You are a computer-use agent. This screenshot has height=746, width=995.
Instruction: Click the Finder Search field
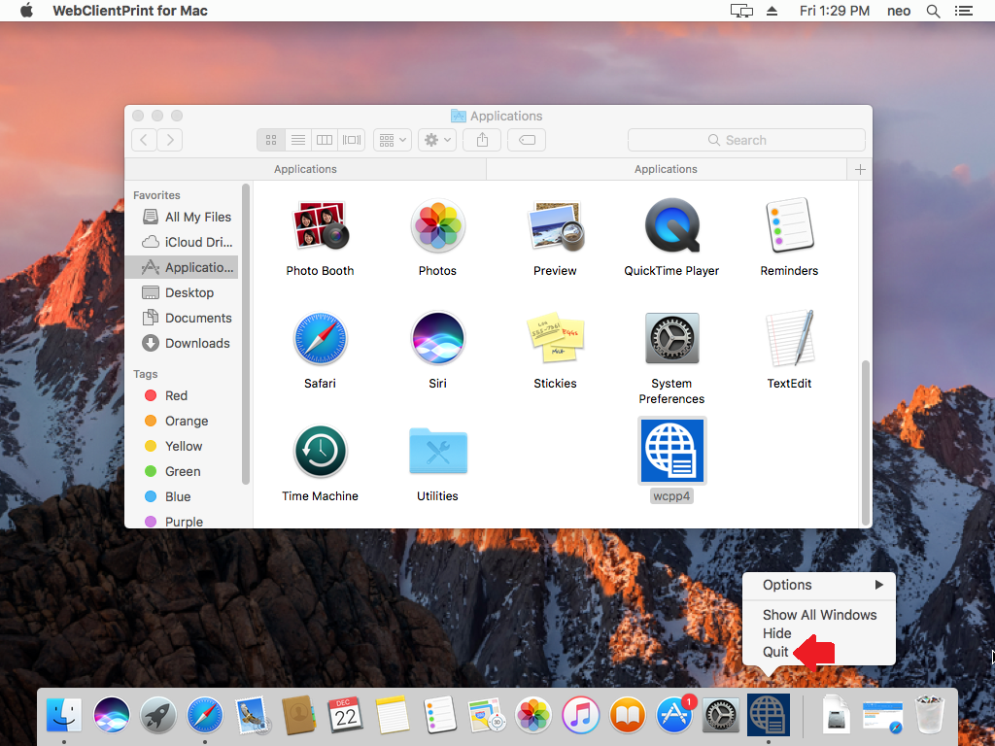[746, 140]
